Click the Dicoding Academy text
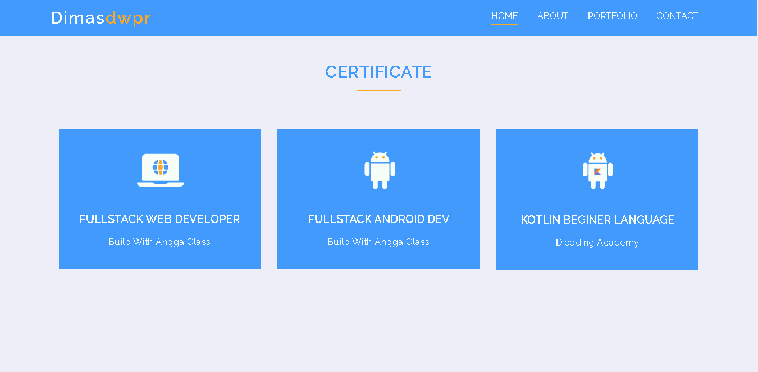The image size is (758, 372). click(x=597, y=242)
